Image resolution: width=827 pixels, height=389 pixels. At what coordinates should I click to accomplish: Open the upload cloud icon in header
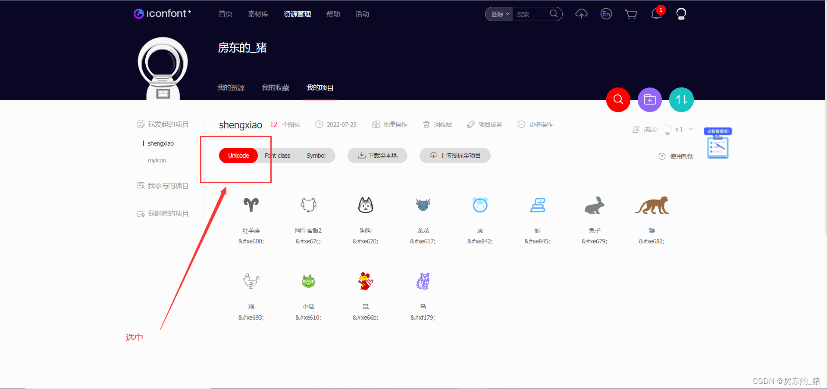pyautogui.click(x=581, y=14)
